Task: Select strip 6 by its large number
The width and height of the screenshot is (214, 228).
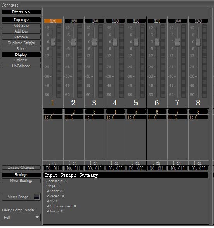Action: point(157,103)
